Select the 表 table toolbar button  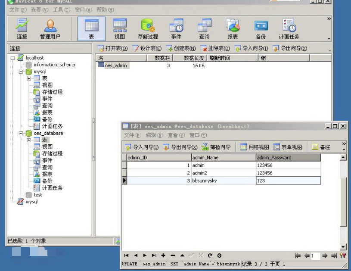(91, 29)
